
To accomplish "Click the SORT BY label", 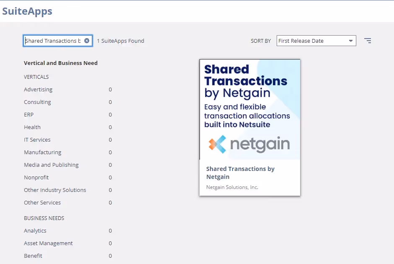I will point(261,41).
